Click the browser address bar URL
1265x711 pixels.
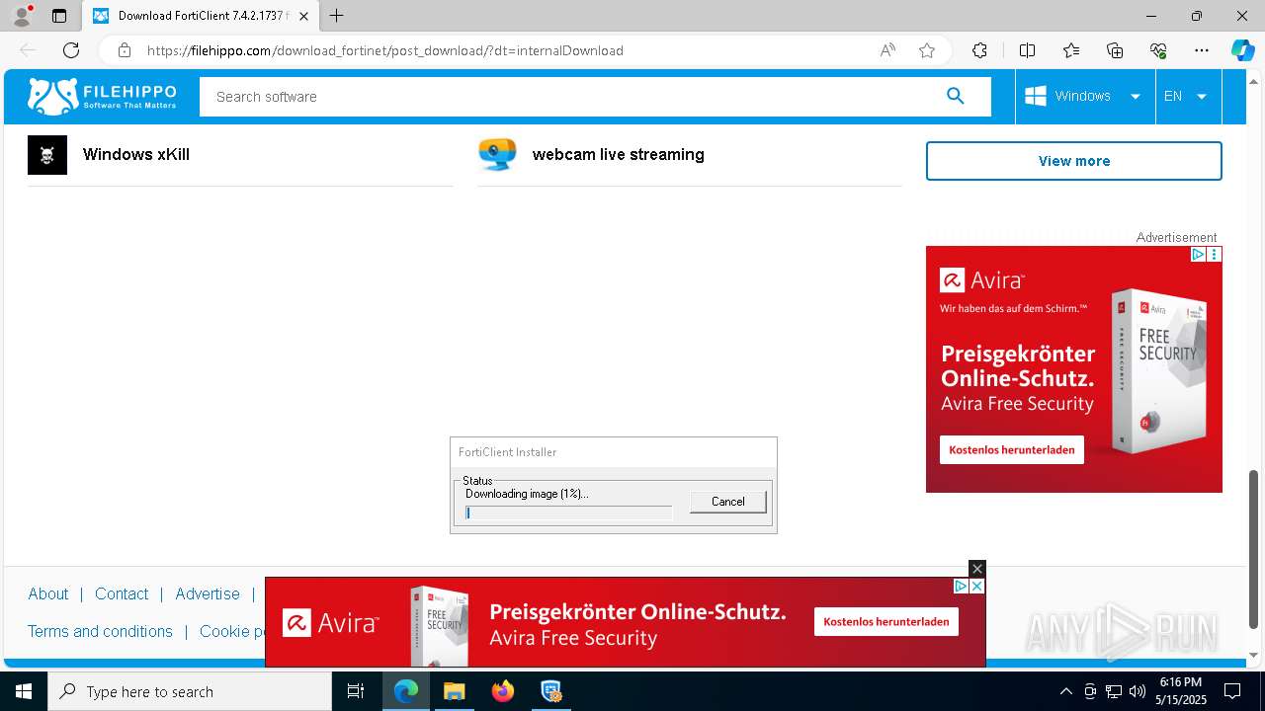[x=385, y=50]
